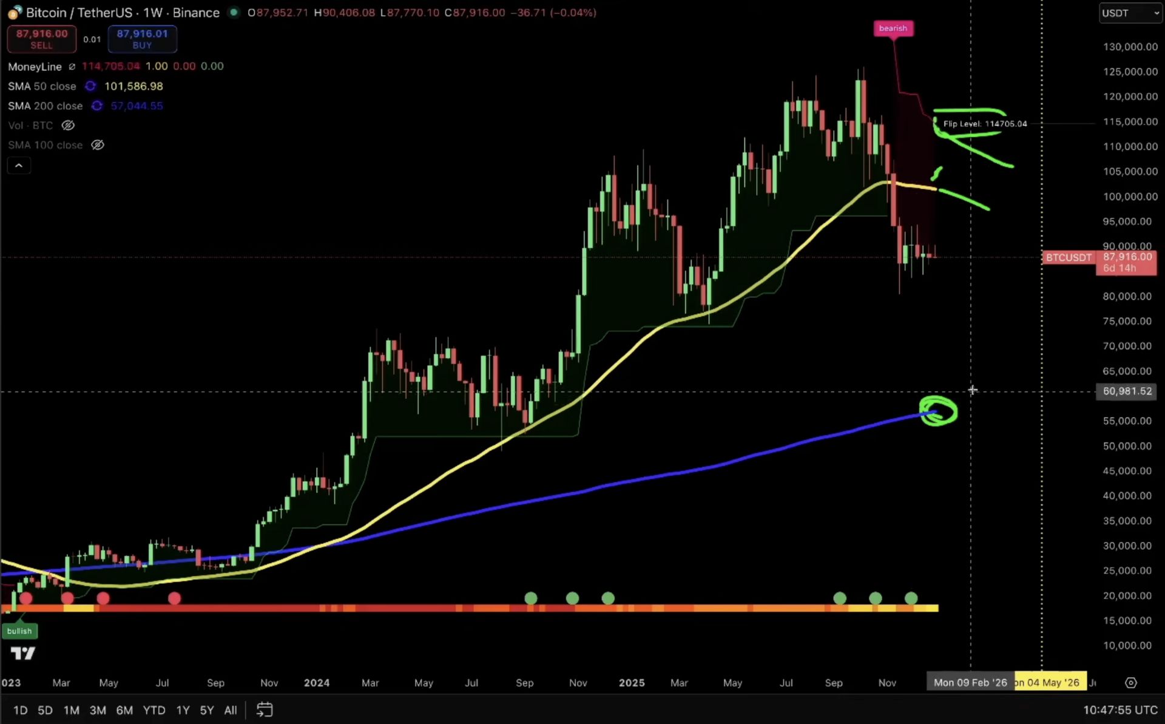This screenshot has width=1165, height=724.
Task: Click the chart settings gear icon
Action: [x=1131, y=683]
